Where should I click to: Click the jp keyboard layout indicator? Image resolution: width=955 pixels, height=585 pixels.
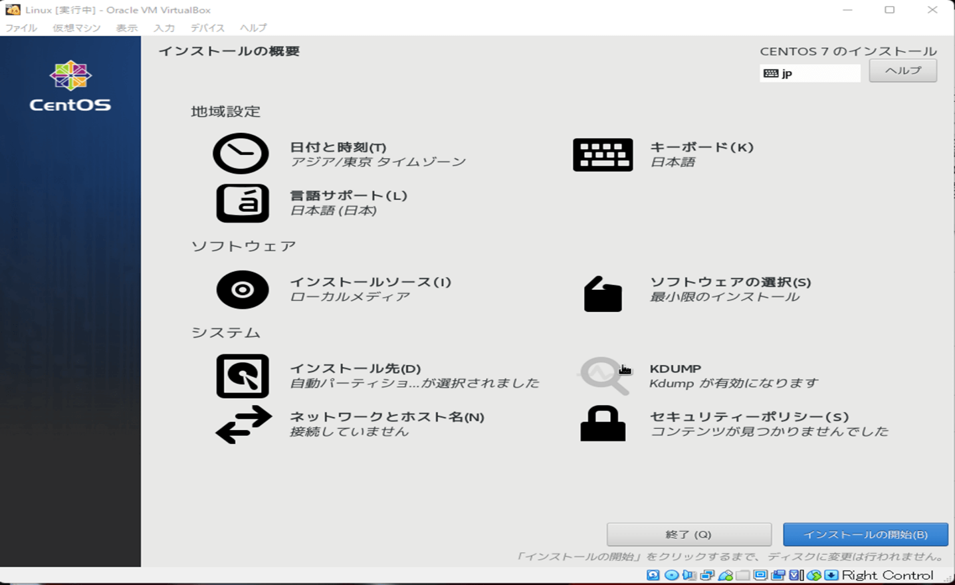tap(810, 73)
